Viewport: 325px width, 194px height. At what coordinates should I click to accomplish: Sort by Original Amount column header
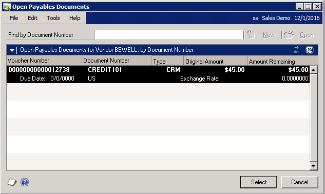point(215,61)
